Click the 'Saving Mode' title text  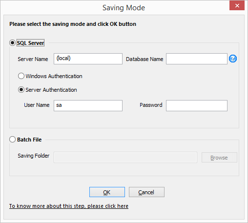(x=124, y=8)
